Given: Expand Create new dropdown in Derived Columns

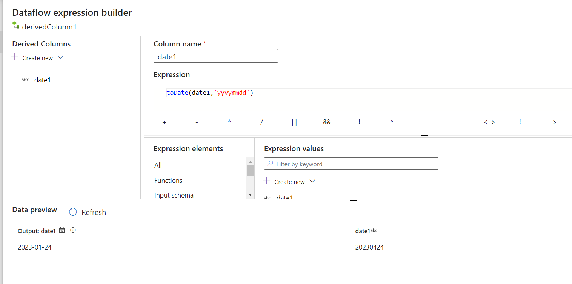Looking at the screenshot, I should click(60, 57).
